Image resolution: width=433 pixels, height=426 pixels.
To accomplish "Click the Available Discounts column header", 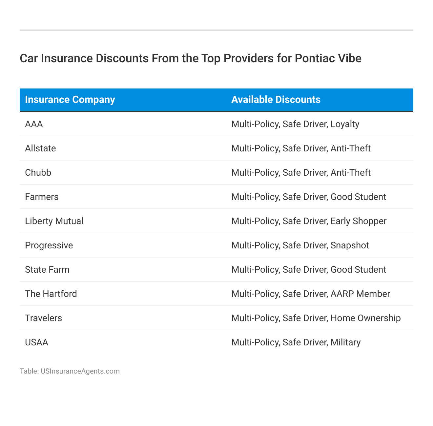I will [x=276, y=100].
